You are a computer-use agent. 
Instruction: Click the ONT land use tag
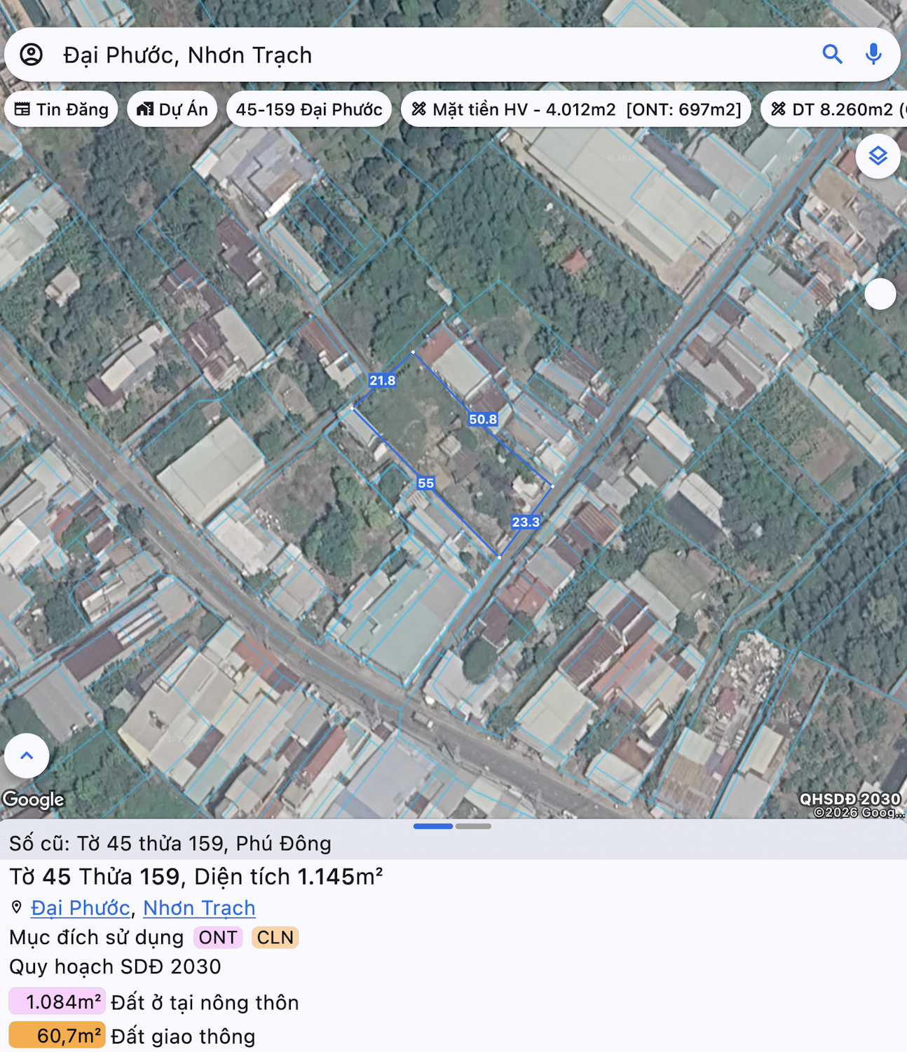[x=218, y=938]
